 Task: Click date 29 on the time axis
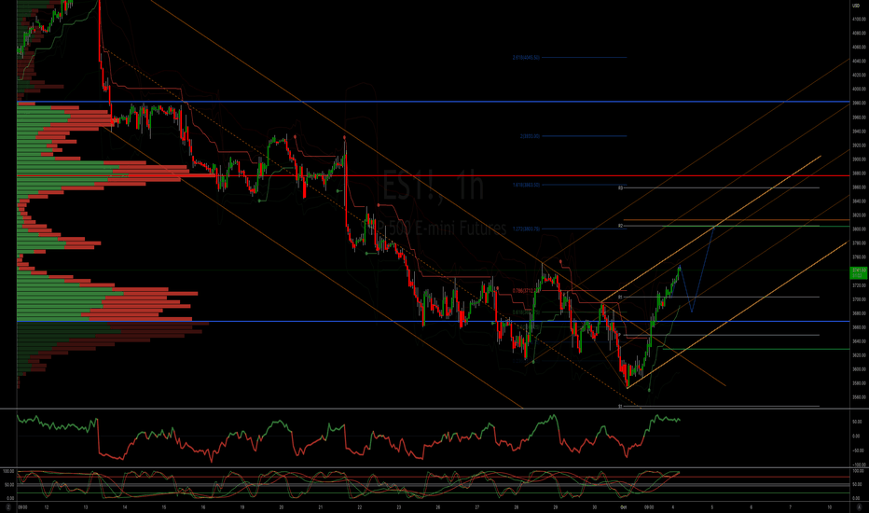pos(556,506)
